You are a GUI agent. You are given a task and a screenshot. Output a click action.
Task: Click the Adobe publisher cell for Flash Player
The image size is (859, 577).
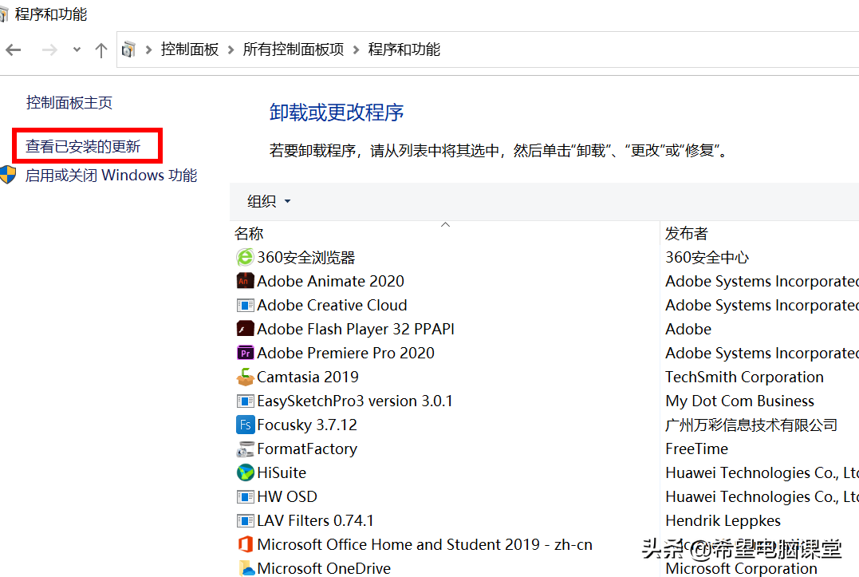pos(688,329)
